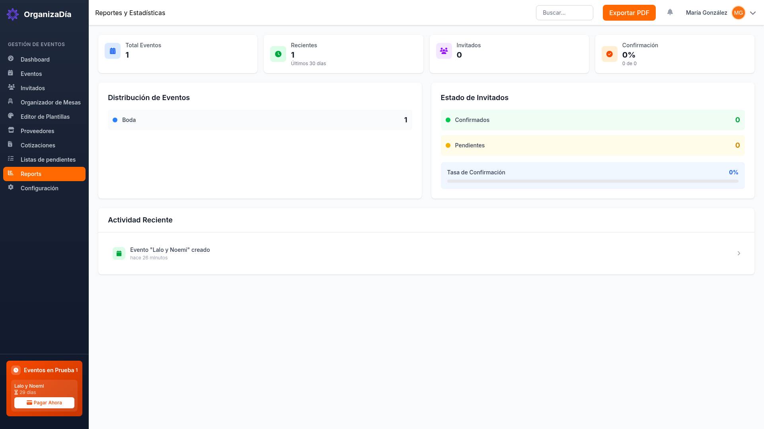The height and width of the screenshot is (429, 764).
Task: Select Configuración in the sidebar
Action: point(39,188)
